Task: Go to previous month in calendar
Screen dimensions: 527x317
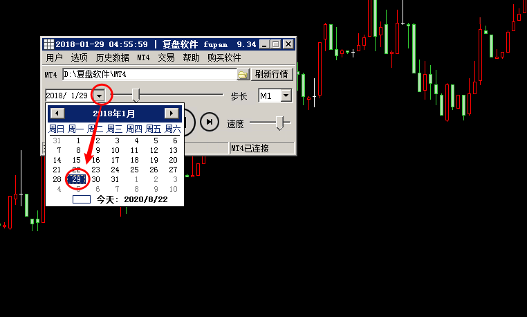Action: pyautogui.click(x=58, y=113)
